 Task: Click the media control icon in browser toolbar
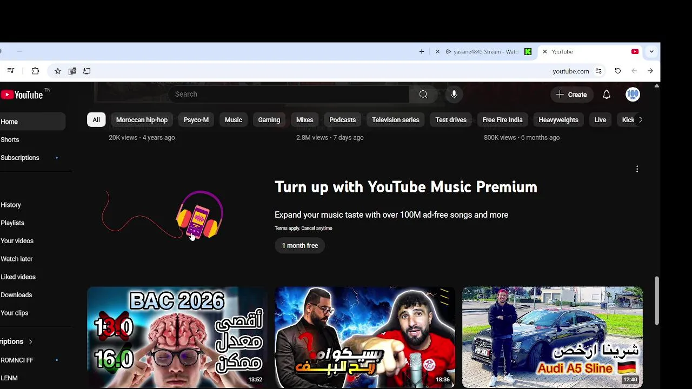[x=10, y=71]
